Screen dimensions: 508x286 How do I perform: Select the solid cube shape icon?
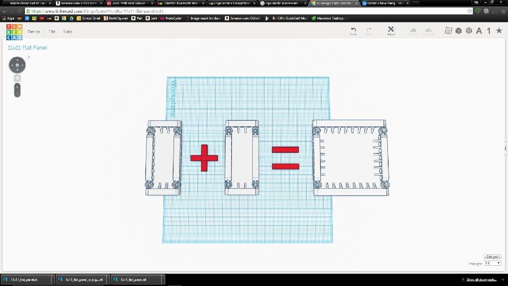[458, 31]
